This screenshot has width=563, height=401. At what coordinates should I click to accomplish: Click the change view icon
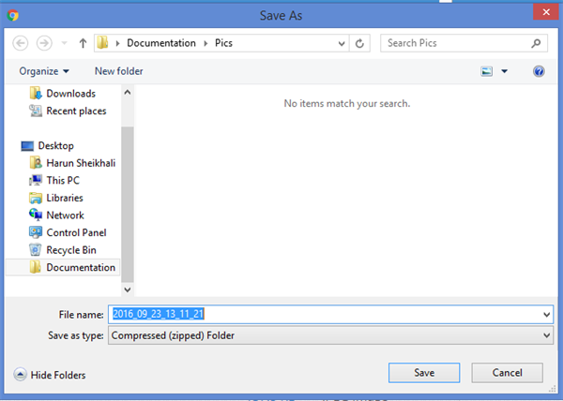486,71
